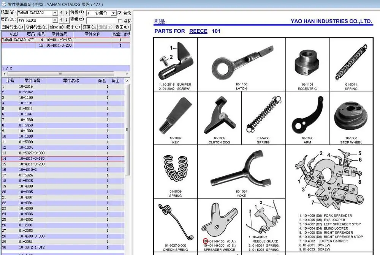Screen dimensions: 380x255
Task: Click the 10-1097 KEY part image
Action: coord(176,115)
